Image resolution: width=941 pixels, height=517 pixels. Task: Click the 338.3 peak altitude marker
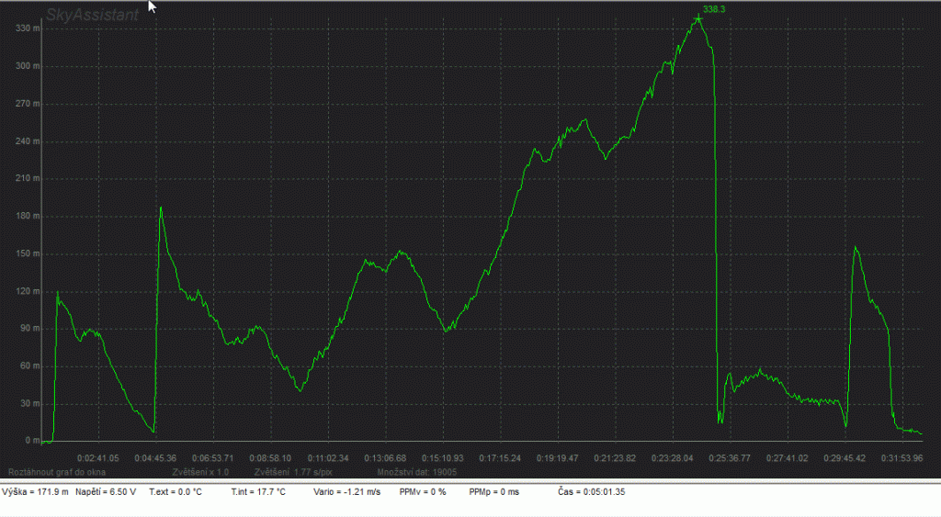(712, 9)
